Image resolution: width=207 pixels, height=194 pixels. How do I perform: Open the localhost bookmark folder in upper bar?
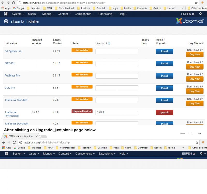[84, 8]
